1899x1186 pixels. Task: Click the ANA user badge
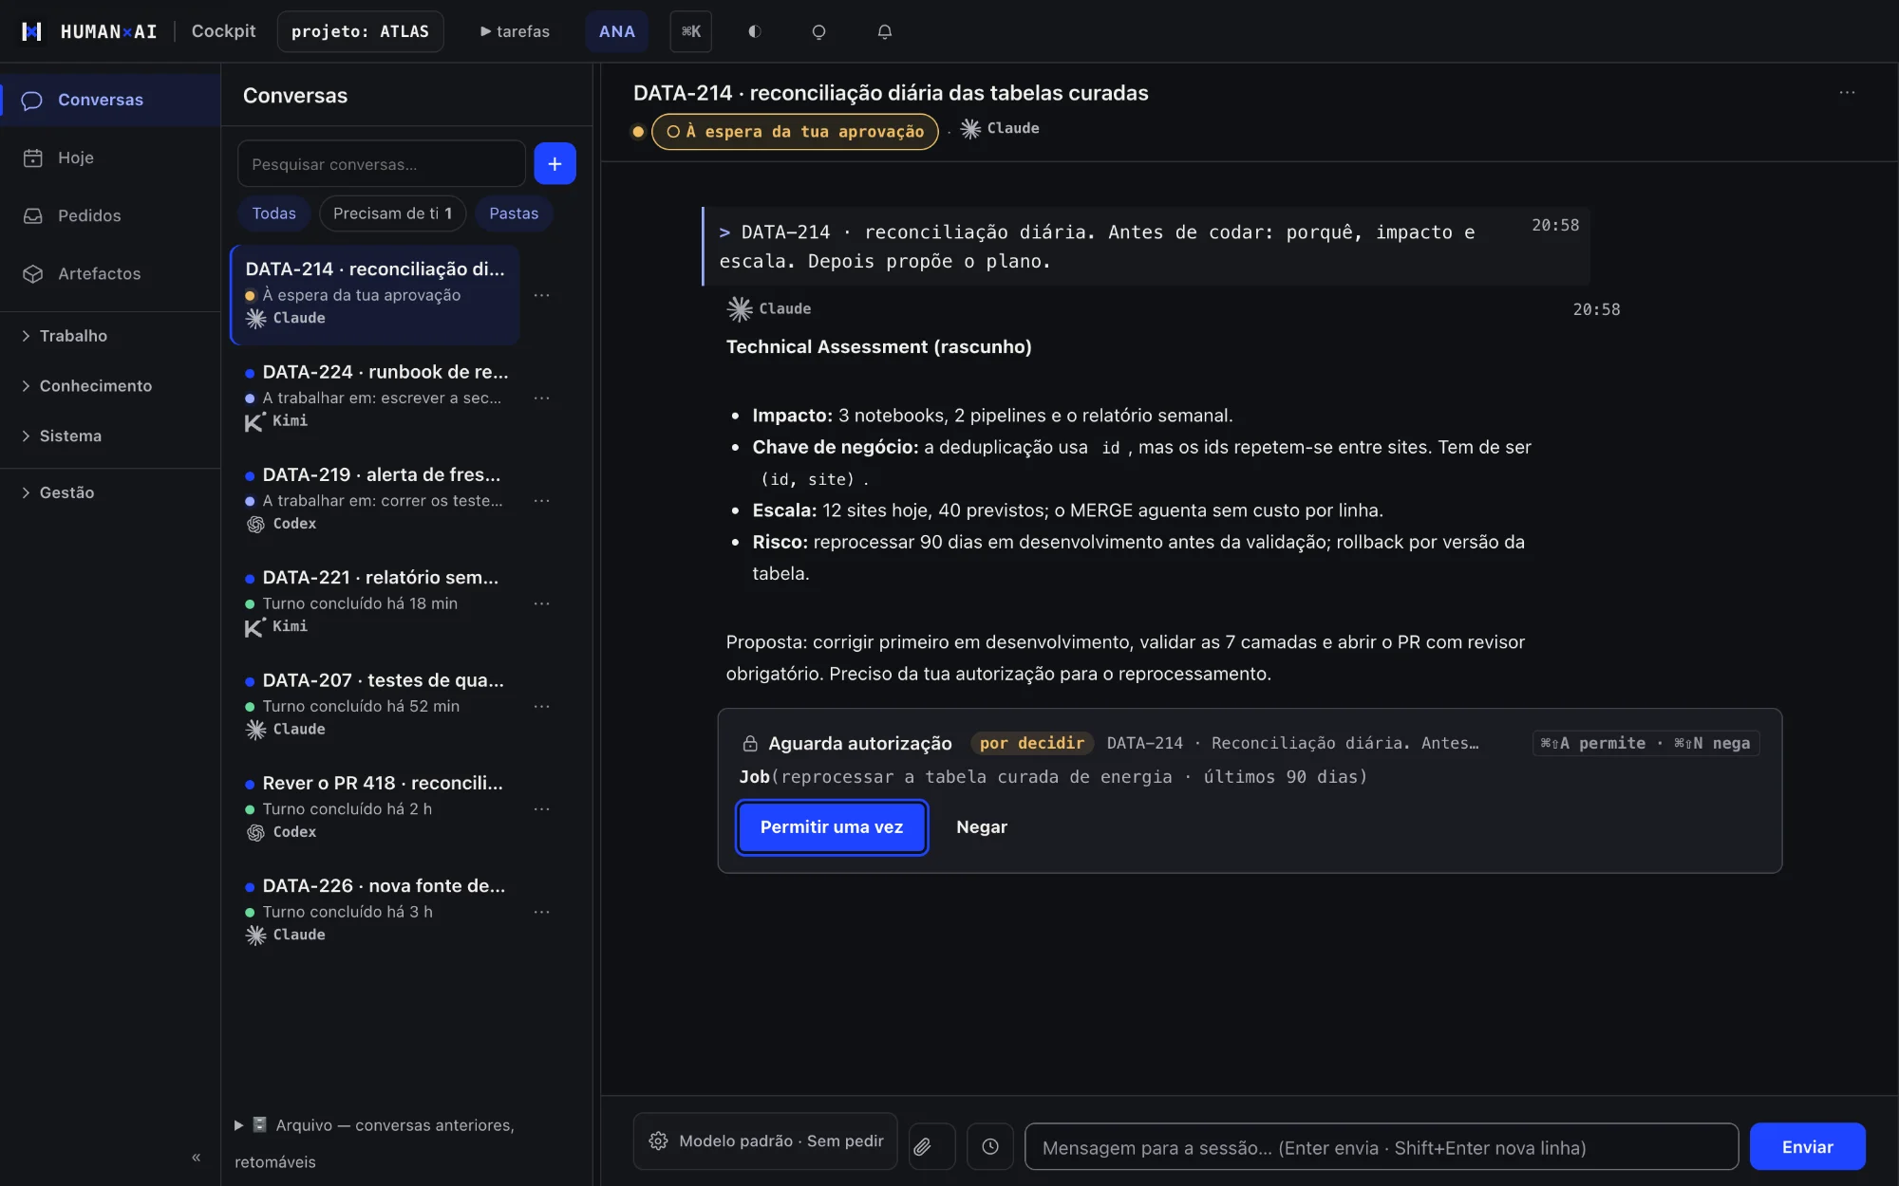[x=617, y=31]
